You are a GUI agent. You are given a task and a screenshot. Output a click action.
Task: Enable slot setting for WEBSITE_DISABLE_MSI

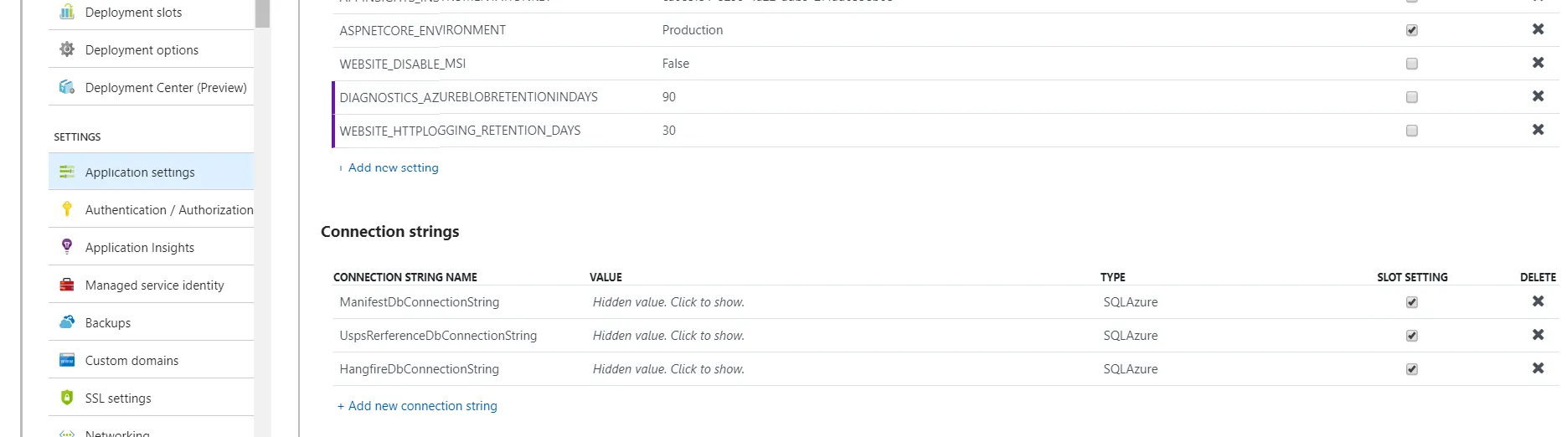(x=1412, y=64)
